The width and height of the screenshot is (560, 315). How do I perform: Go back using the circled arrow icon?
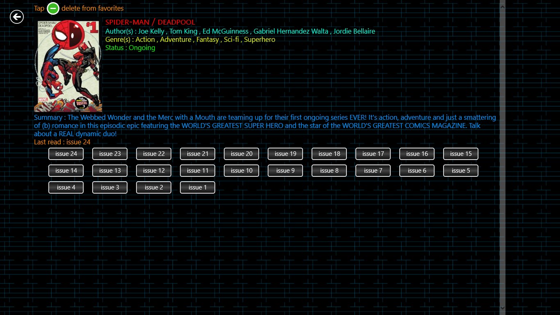17,17
